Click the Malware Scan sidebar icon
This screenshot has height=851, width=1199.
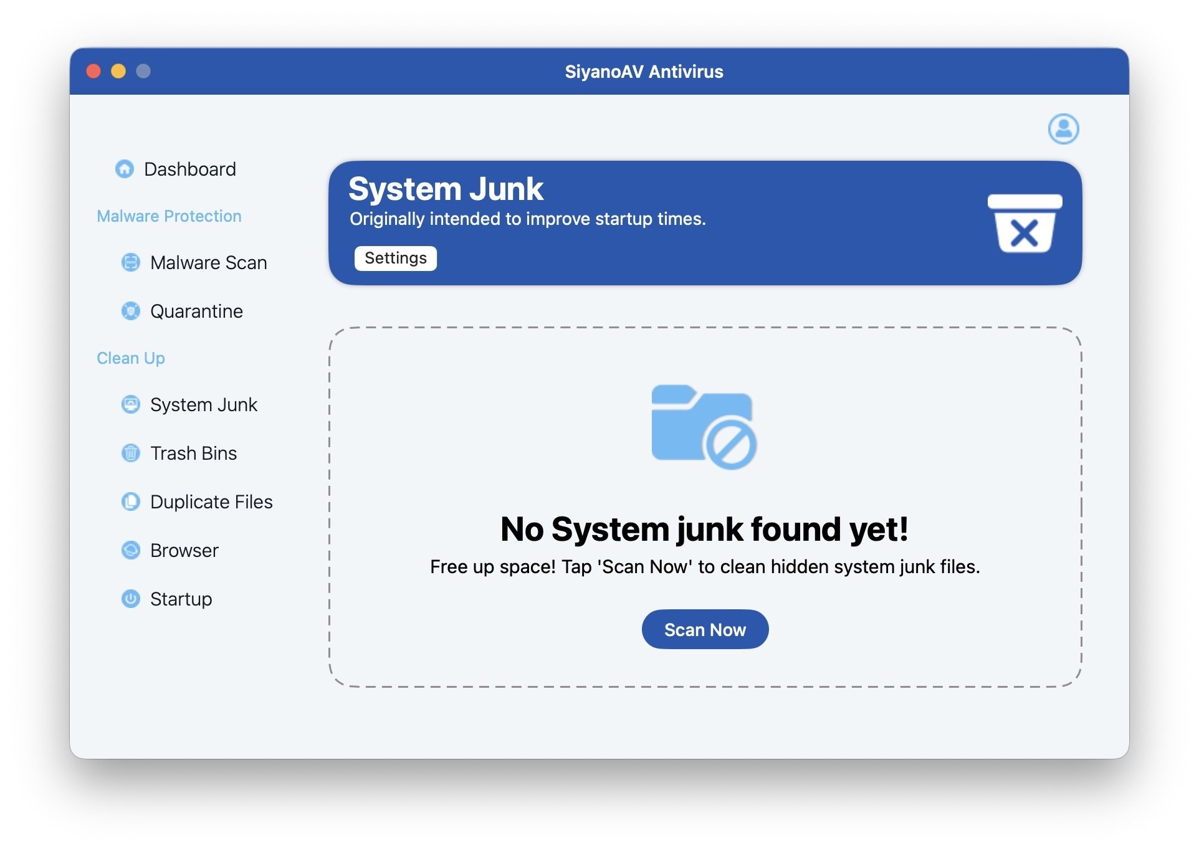130,262
